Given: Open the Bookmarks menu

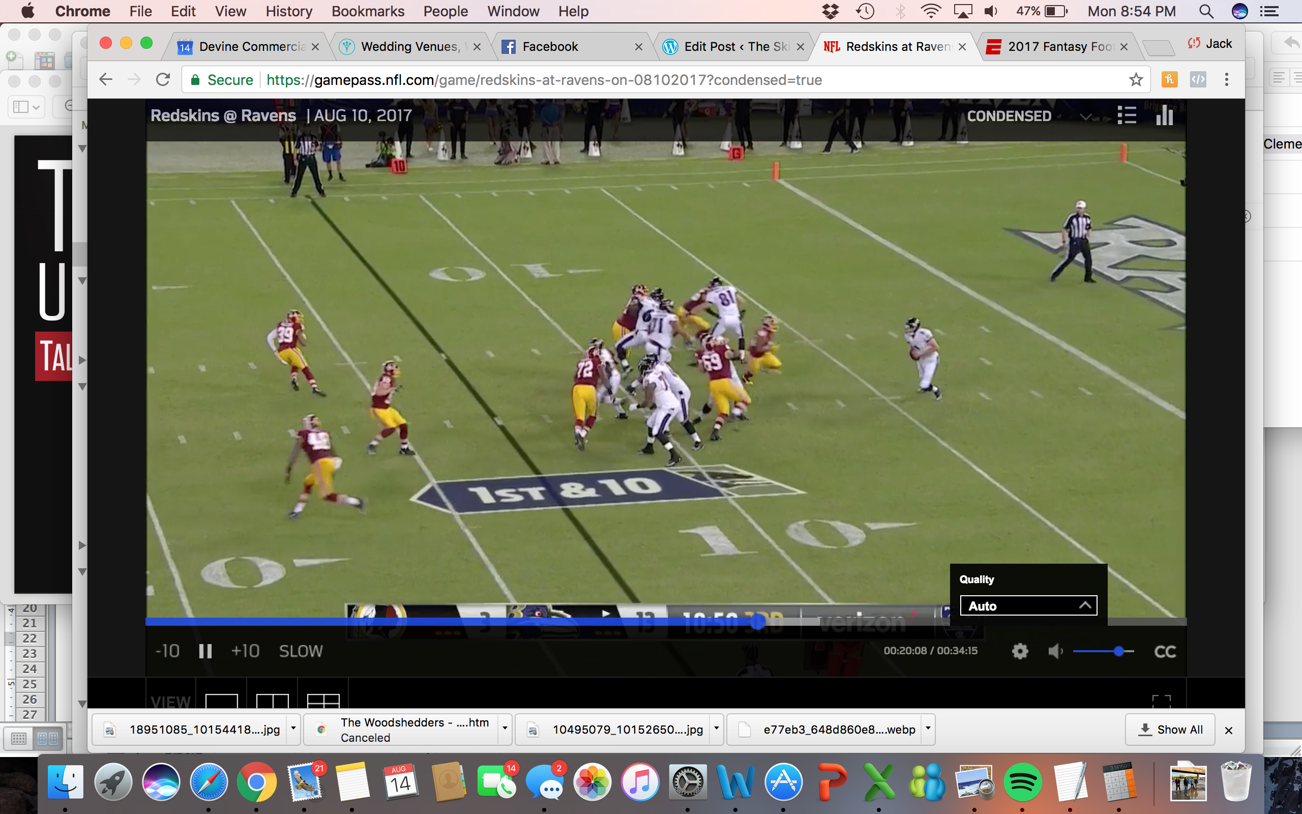Looking at the screenshot, I should click(x=368, y=11).
